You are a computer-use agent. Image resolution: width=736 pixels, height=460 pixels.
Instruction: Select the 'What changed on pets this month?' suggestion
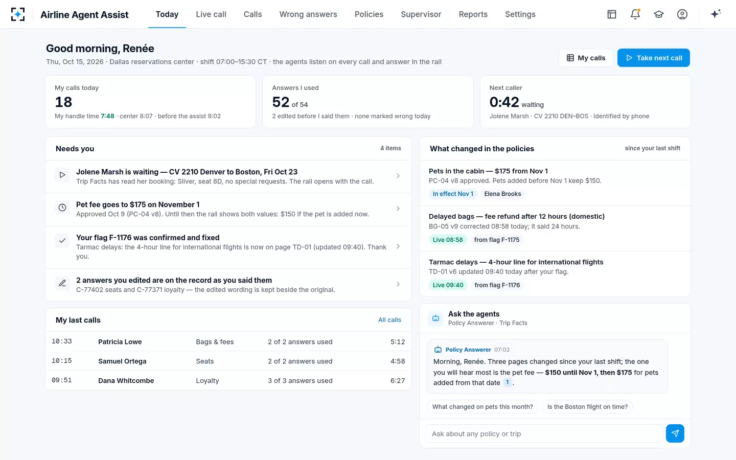(x=482, y=407)
